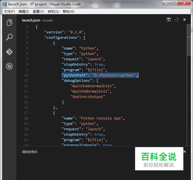This screenshot has height=180, width=193.
Task: Click "WaitOnAbnormalExit" on line 12
Action: point(92,86)
